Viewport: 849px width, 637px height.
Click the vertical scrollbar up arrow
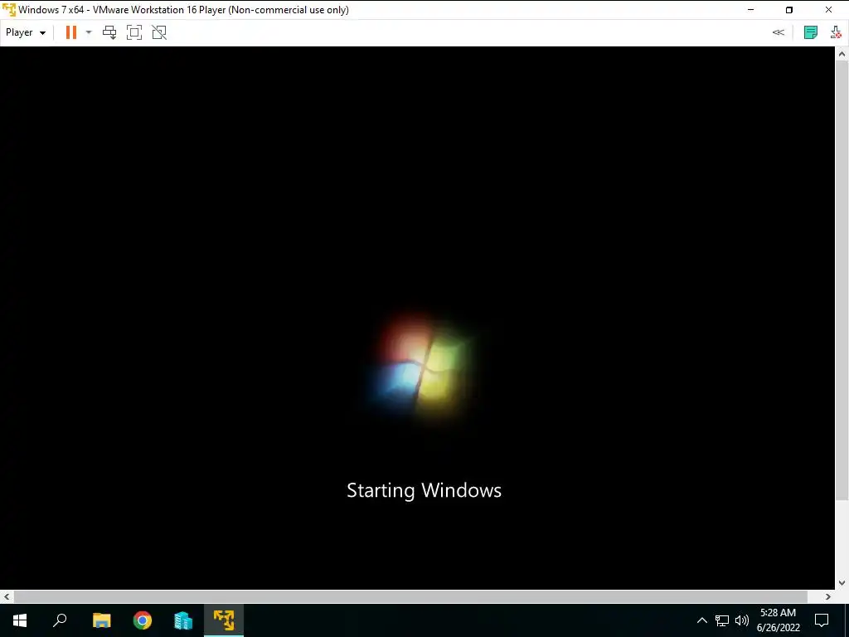tap(842, 54)
